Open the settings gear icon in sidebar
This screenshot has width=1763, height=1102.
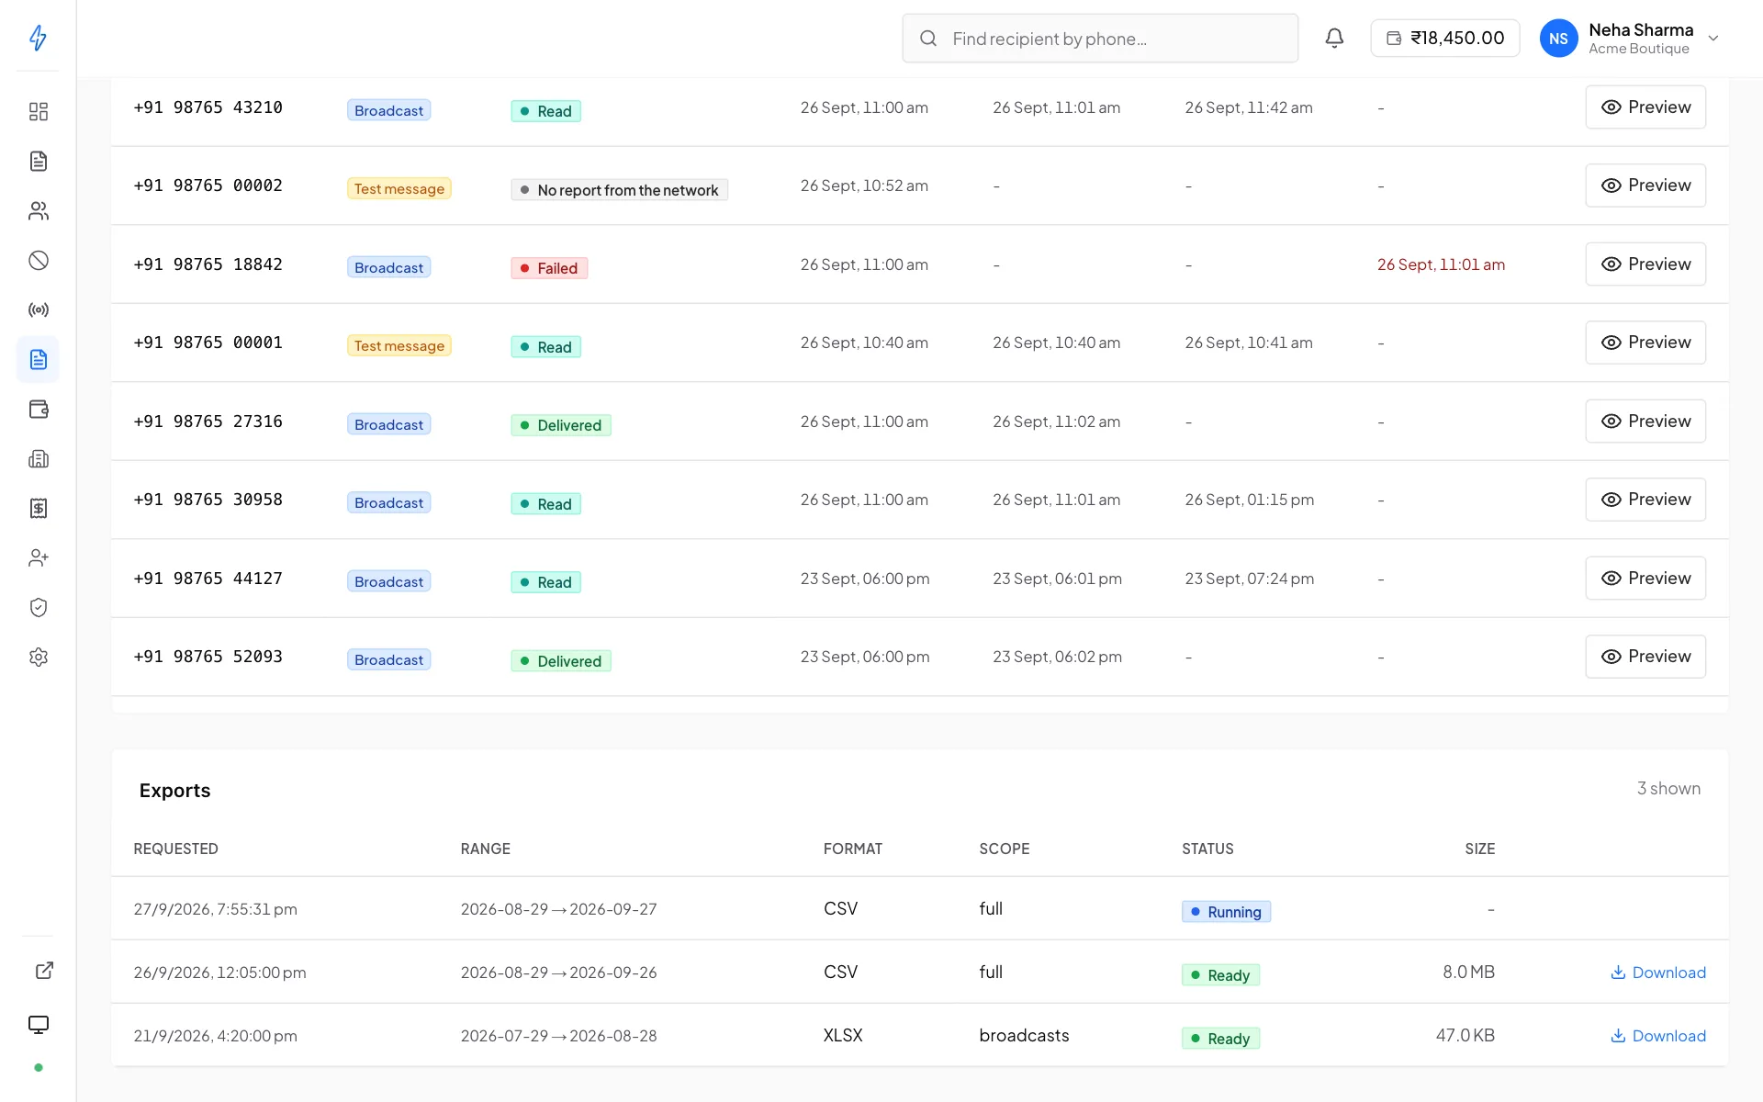tap(39, 658)
